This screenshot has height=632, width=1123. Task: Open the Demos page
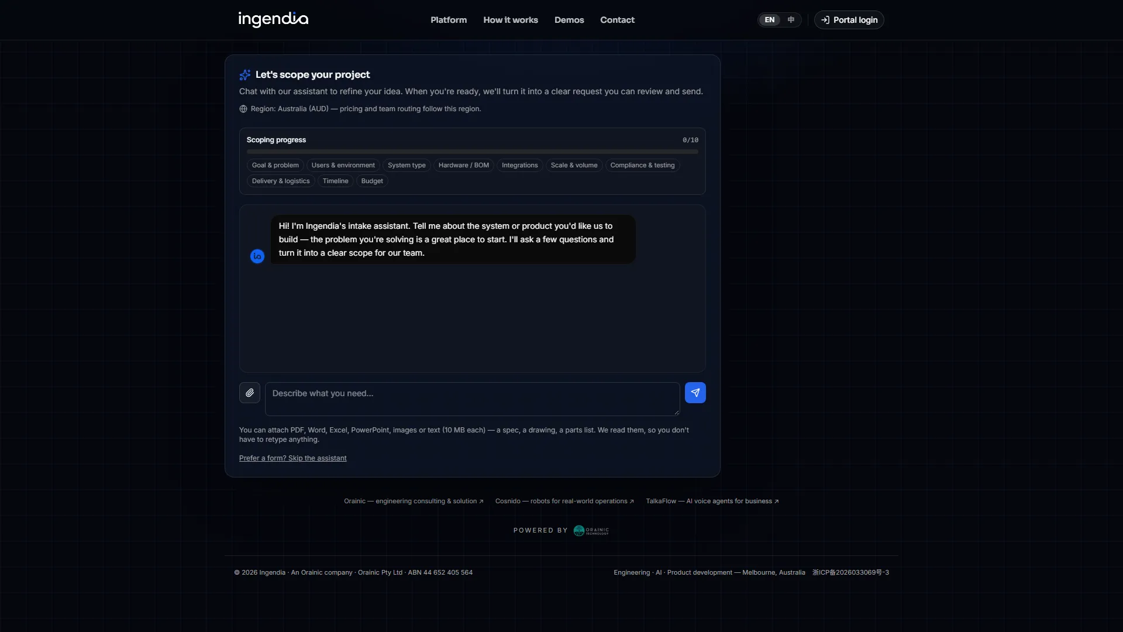569,20
